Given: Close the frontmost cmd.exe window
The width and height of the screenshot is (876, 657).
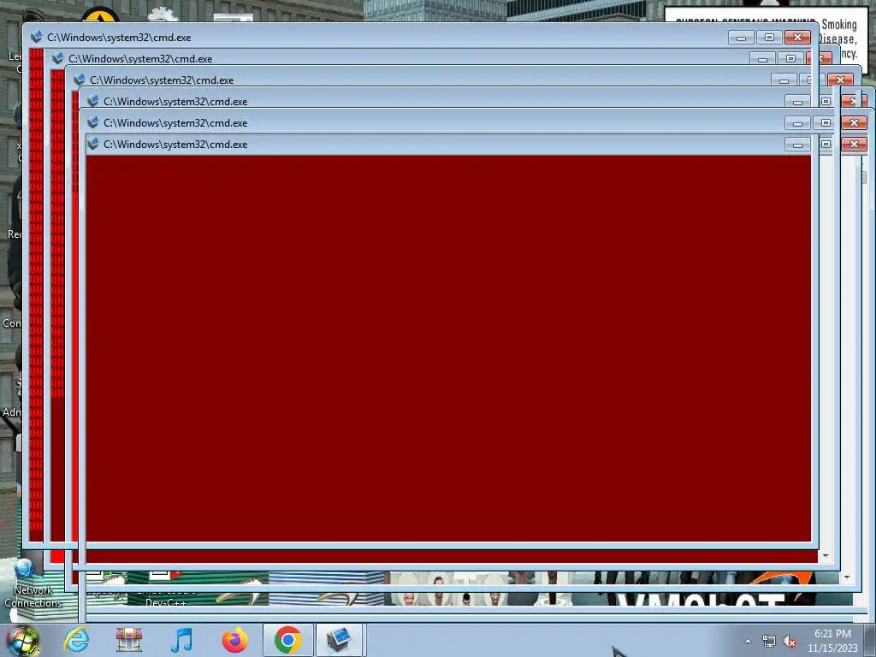Looking at the screenshot, I should [x=854, y=144].
